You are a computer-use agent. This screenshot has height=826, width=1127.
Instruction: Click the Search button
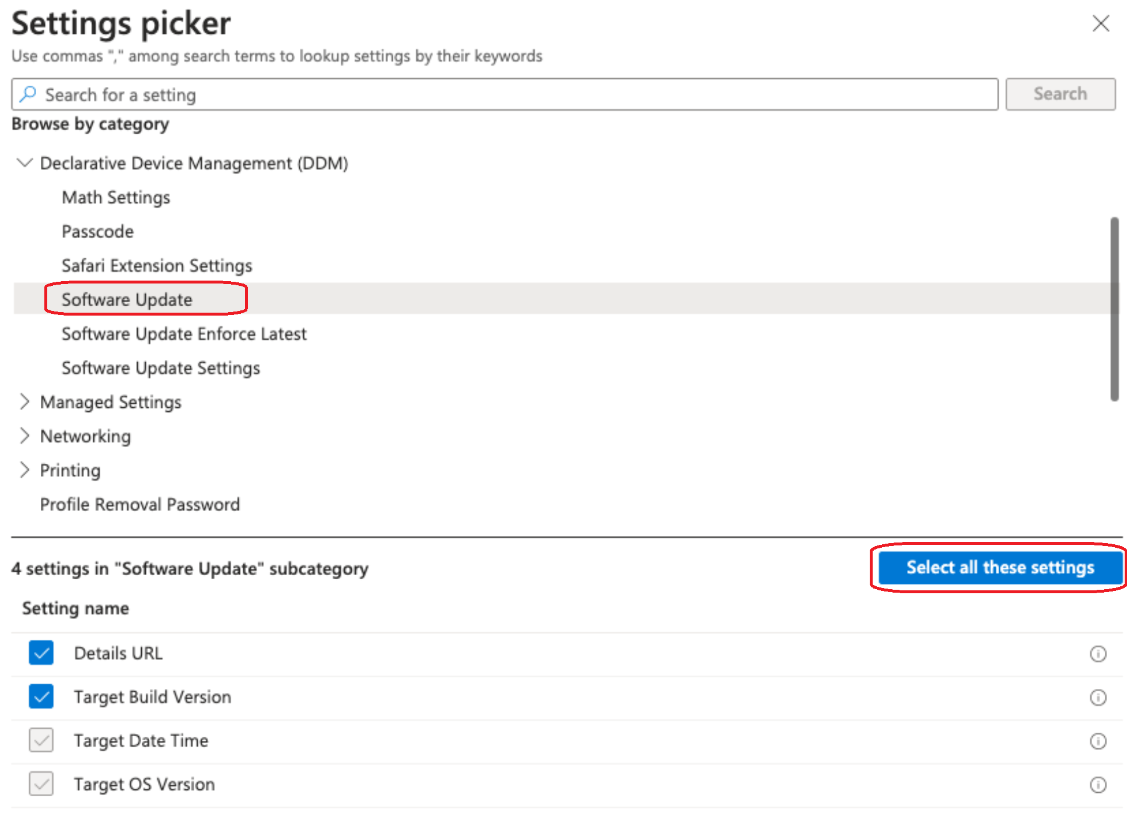1059,94
